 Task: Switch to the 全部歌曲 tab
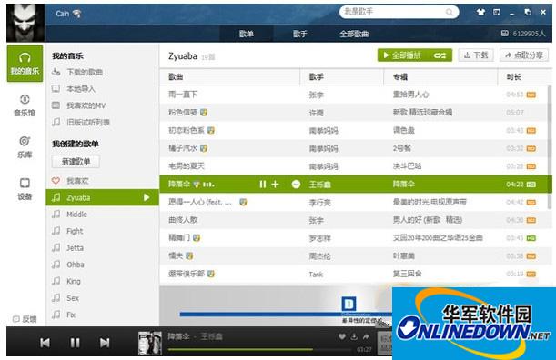(x=354, y=34)
